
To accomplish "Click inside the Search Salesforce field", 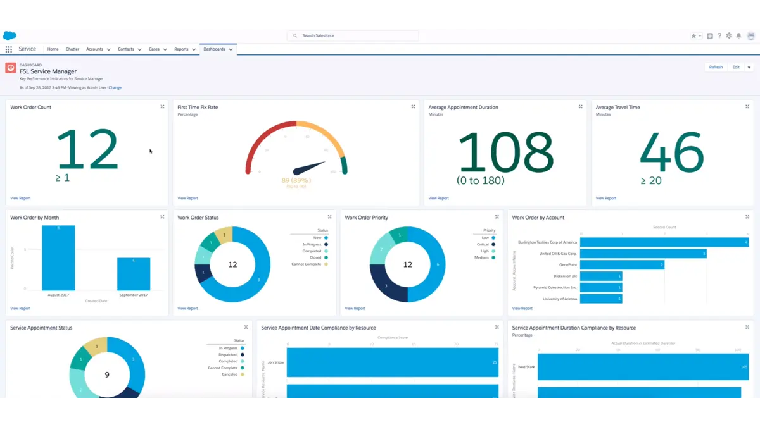I will click(353, 36).
